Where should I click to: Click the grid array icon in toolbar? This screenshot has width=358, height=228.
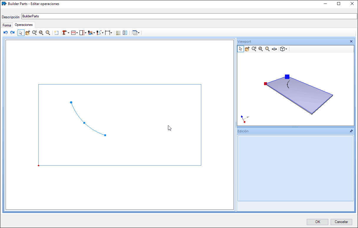point(118,33)
